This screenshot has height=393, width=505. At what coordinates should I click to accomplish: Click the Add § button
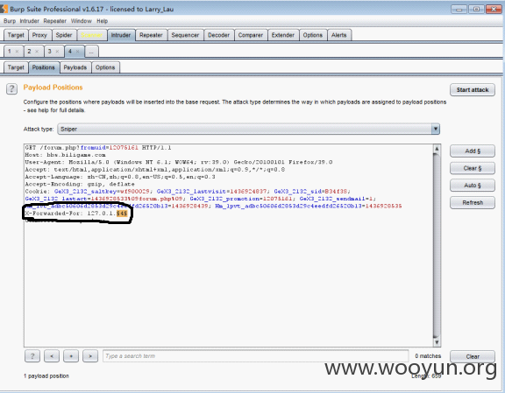pos(473,151)
